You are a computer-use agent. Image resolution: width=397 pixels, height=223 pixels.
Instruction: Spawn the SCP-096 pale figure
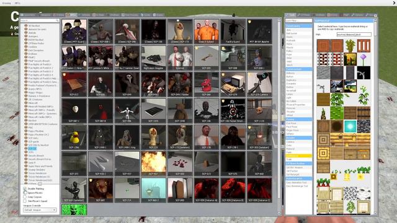click(x=127, y=111)
